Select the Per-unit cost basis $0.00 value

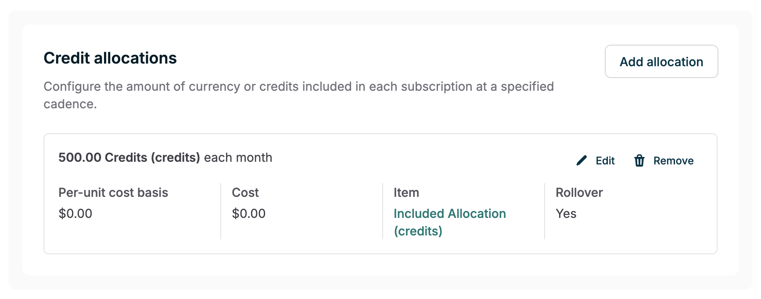[75, 214]
